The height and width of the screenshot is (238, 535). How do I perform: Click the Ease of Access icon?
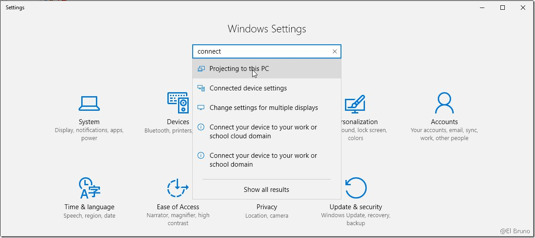click(x=178, y=188)
